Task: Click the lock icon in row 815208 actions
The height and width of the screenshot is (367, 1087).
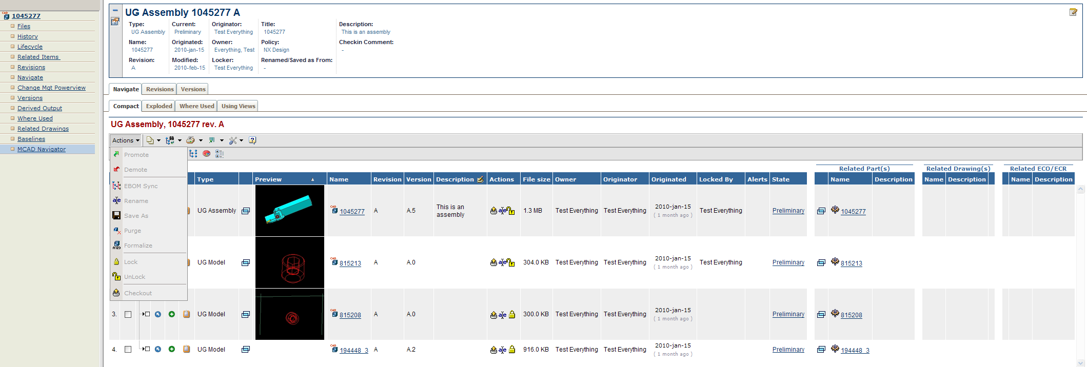Action: tap(511, 315)
